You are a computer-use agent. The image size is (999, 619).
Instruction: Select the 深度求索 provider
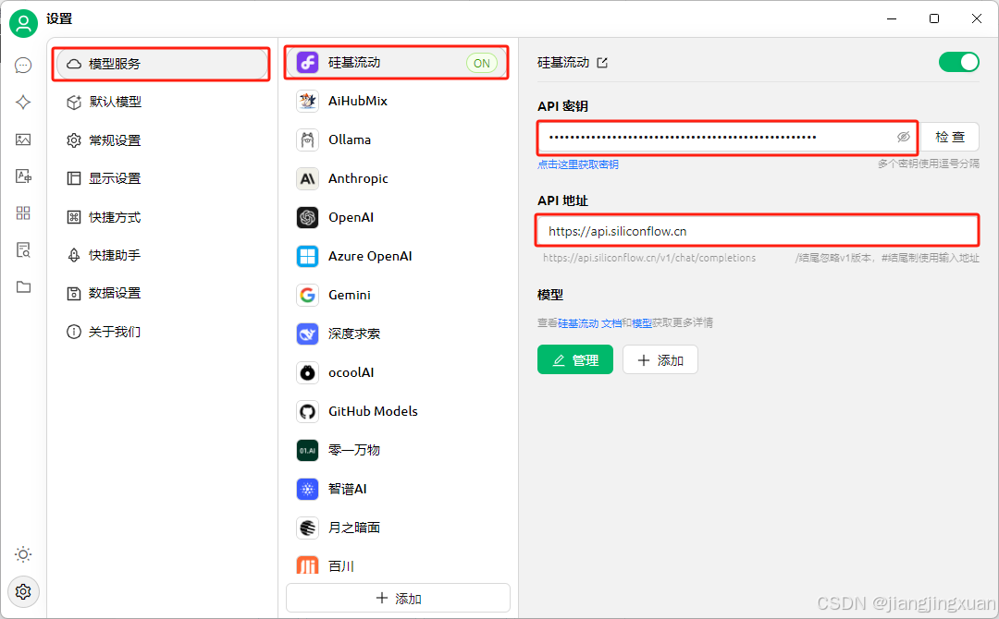[x=398, y=334]
